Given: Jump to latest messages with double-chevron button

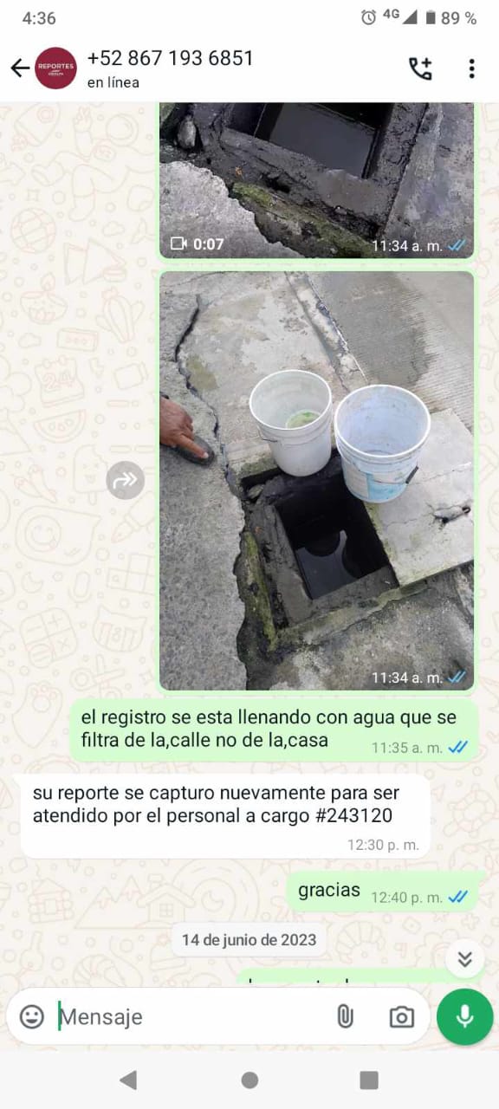Looking at the screenshot, I should (x=465, y=958).
